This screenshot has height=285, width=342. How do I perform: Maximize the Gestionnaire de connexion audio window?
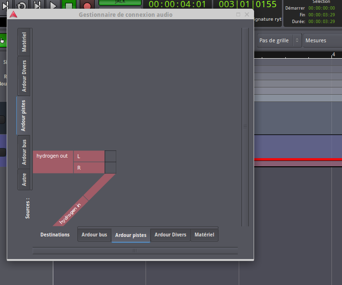[x=238, y=14]
